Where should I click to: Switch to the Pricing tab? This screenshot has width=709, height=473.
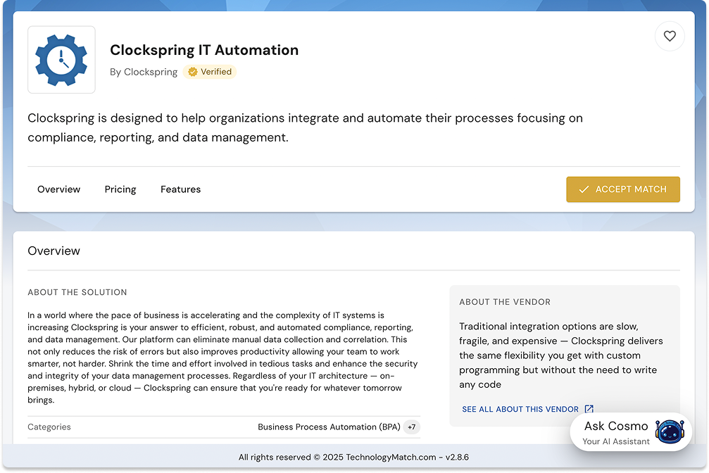(x=120, y=189)
